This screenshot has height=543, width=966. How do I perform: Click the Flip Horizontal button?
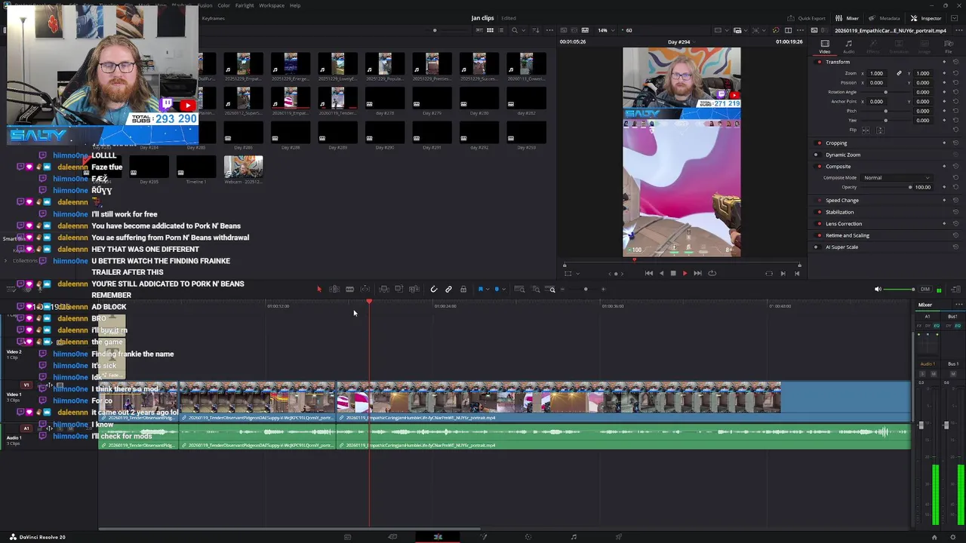(x=866, y=130)
